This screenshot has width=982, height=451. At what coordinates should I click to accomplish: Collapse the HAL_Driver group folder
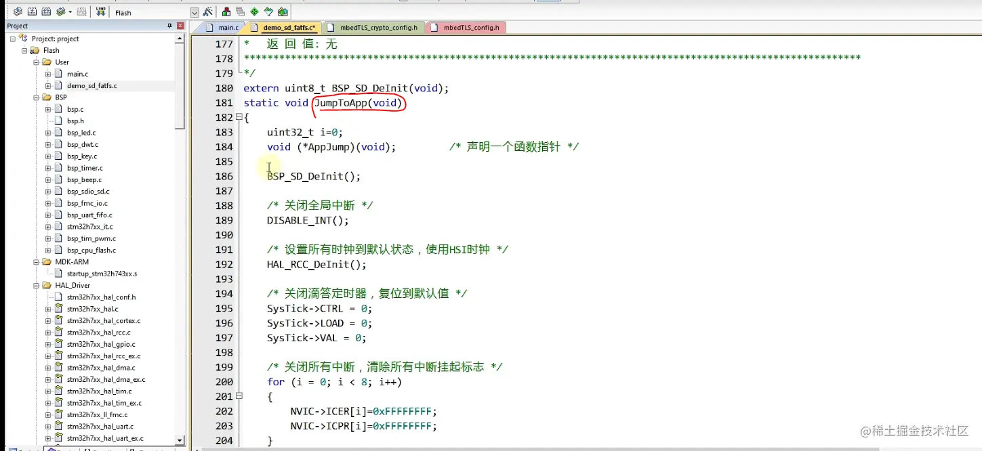click(37, 285)
